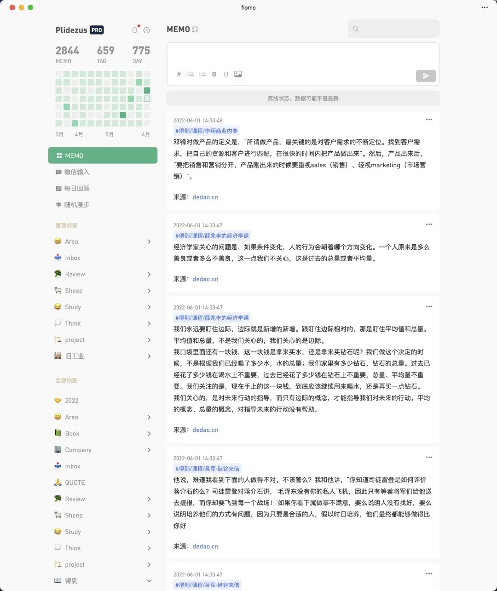Open the window's three-dot menu at top right
This screenshot has width=497, height=591.
pyautogui.click(x=485, y=7)
